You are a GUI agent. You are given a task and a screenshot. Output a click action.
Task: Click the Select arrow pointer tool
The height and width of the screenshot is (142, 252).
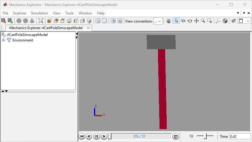(177, 21)
